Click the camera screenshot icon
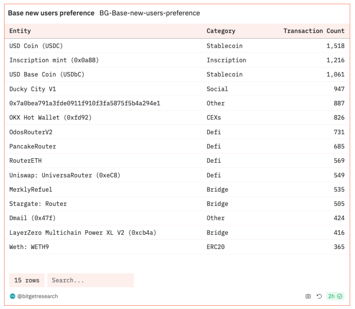The width and height of the screenshot is (355, 309). pos(308,296)
